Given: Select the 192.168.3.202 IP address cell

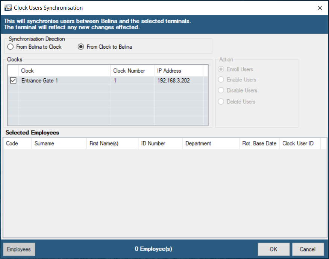Looking at the screenshot, I should coord(179,80).
